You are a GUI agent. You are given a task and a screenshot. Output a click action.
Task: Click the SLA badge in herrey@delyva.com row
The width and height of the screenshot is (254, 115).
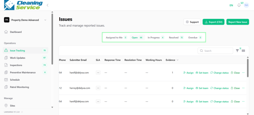[98, 88]
